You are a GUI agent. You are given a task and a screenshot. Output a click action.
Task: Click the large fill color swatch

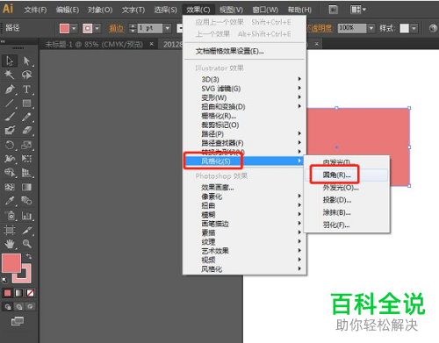(x=11, y=263)
